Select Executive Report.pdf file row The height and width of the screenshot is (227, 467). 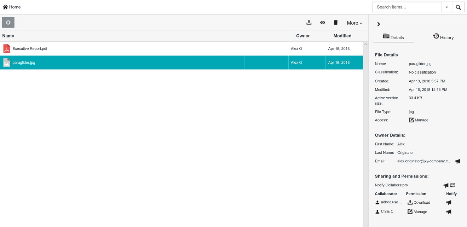coord(30,49)
